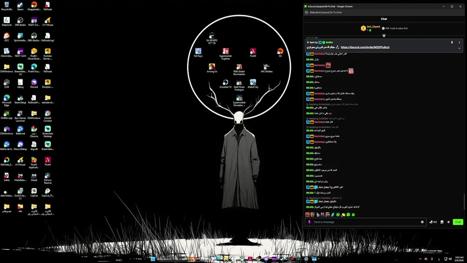Open Discord desktop shortcut
Viewport: 467px width, 263px height.
(x=34, y=84)
